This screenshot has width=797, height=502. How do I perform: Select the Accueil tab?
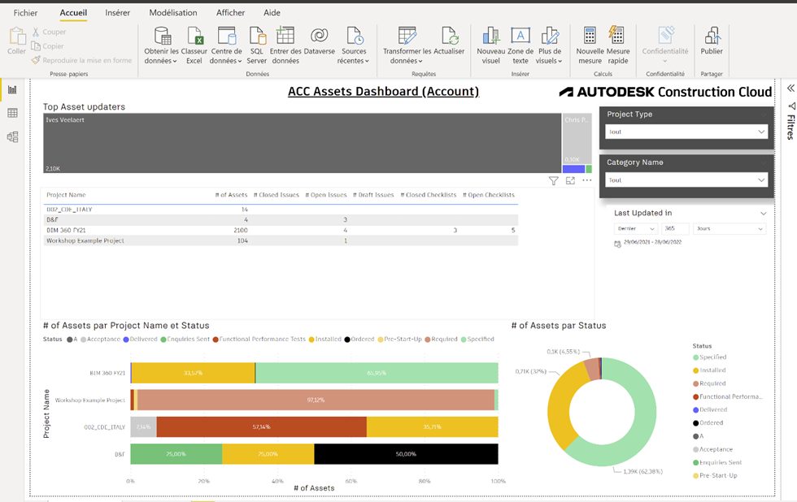tap(73, 13)
